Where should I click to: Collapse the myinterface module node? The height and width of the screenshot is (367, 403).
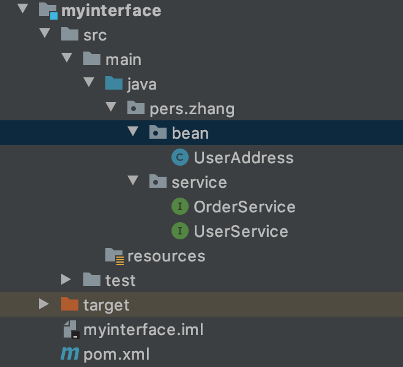(x=23, y=8)
